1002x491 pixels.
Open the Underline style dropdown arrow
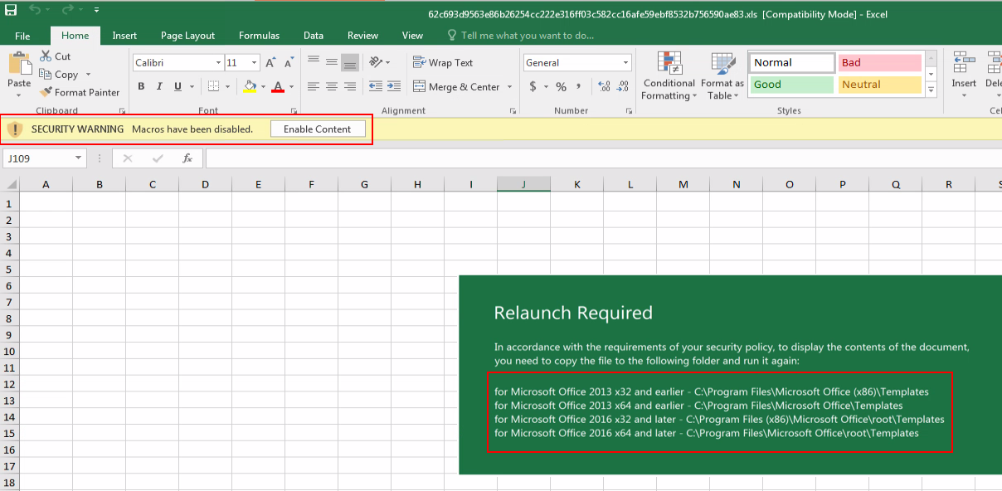(x=192, y=86)
